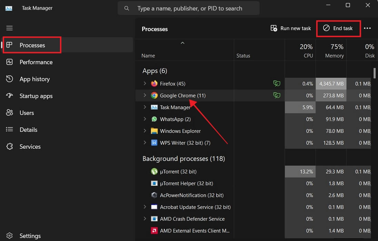Open the Users section

coord(27,113)
